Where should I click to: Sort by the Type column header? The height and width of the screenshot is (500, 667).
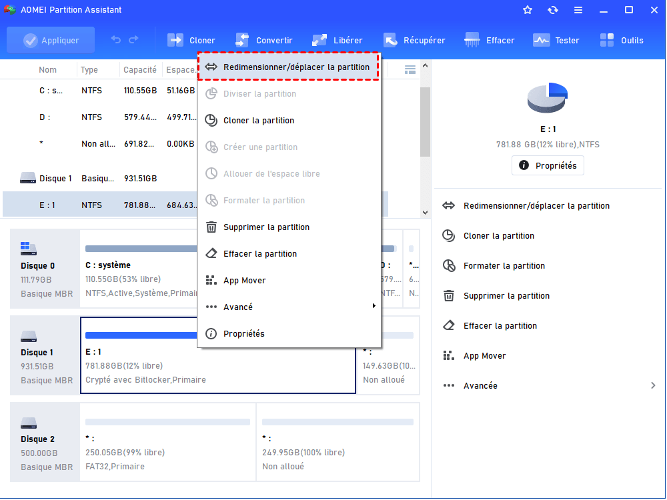coord(89,70)
